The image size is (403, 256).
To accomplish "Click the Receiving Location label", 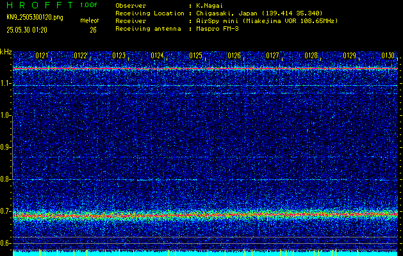I will pos(150,13).
